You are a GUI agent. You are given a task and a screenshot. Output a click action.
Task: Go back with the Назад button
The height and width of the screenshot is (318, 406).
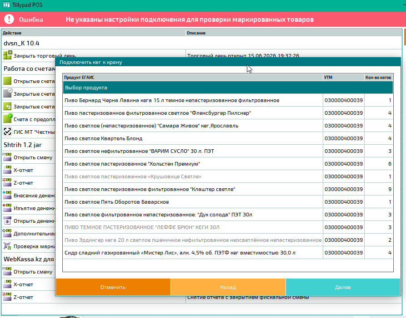pyautogui.click(x=228, y=287)
